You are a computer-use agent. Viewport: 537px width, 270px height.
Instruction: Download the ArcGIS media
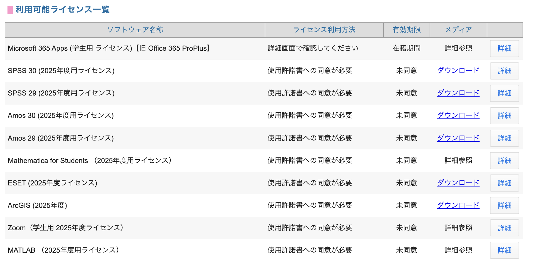tap(458, 205)
